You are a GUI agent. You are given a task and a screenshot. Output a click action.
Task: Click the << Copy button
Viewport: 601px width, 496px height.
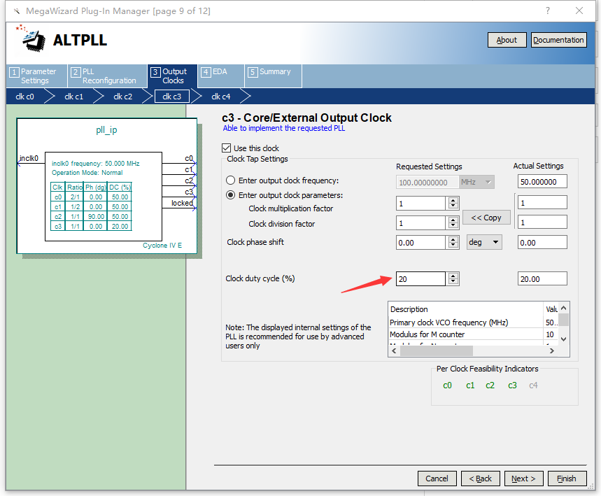tap(486, 218)
